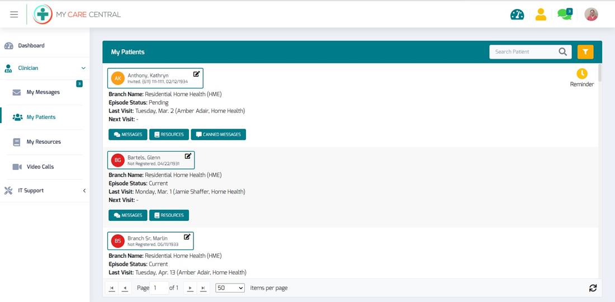The image size is (615, 302).
Task: Click the BS patient avatar
Action: (117, 241)
